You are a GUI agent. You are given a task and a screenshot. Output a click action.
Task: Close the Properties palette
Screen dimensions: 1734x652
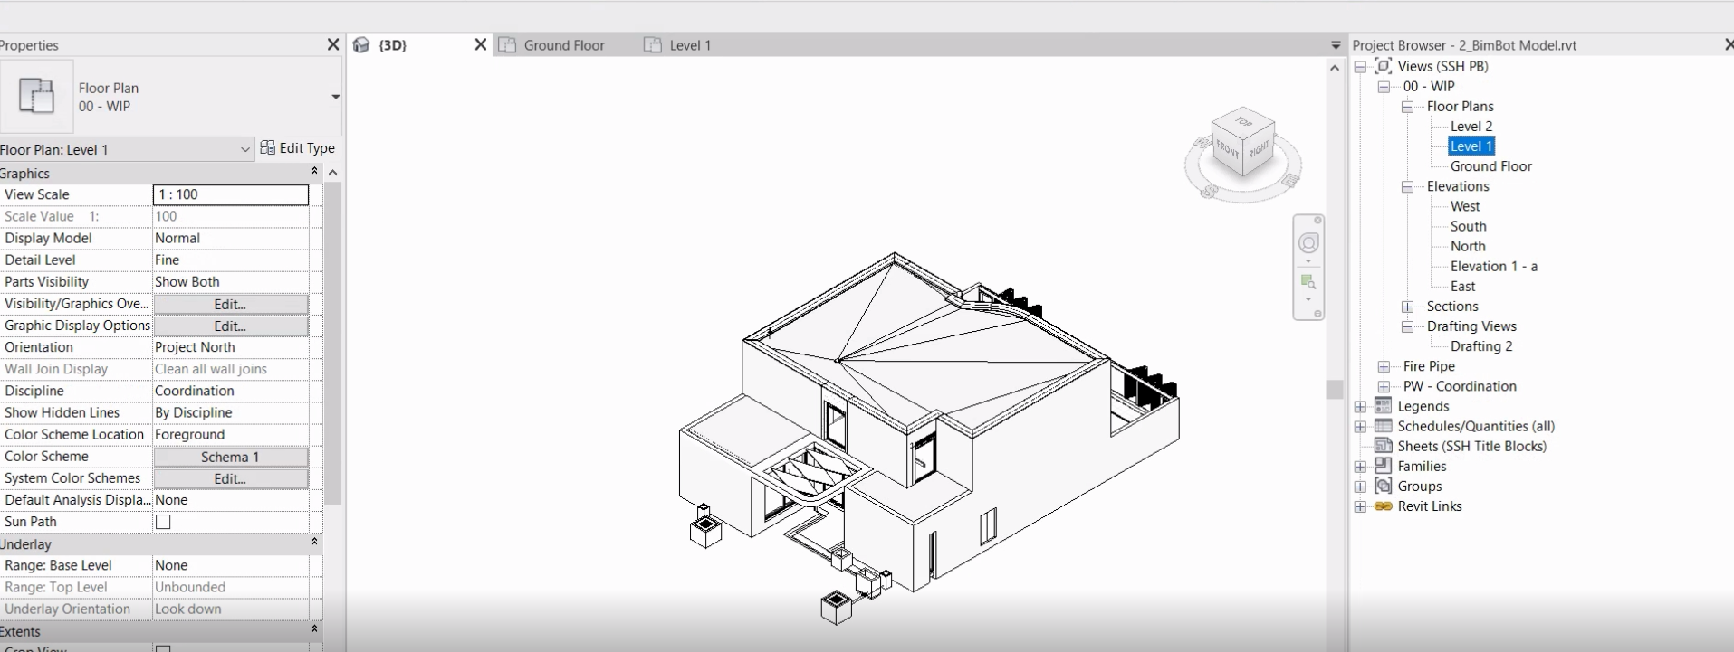pyautogui.click(x=333, y=44)
